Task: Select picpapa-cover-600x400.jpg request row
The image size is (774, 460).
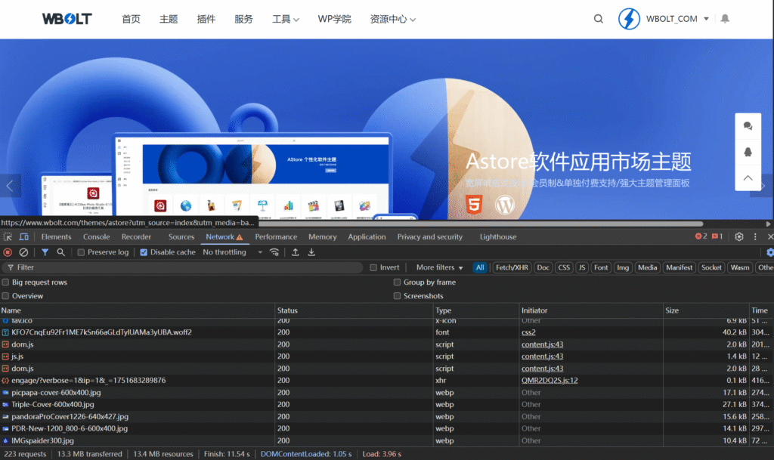Action: tap(387, 393)
